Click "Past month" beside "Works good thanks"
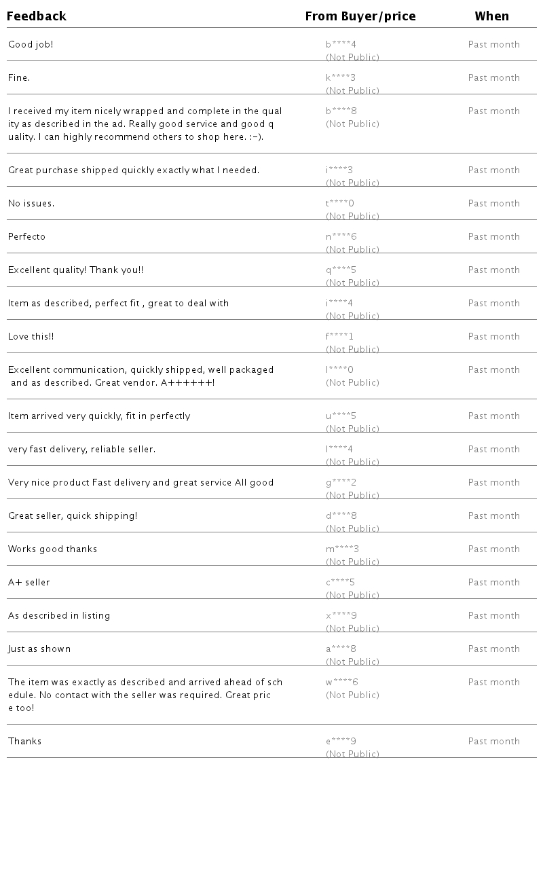This screenshot has height=891, width=543. [x=493, y=549]
